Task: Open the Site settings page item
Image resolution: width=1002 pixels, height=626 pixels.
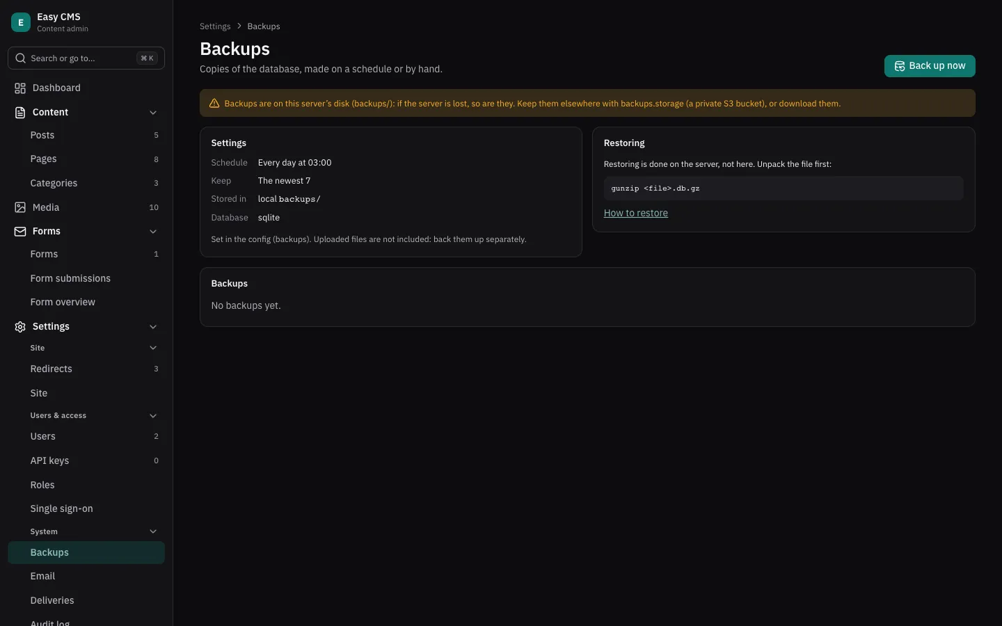Action: pyautogui.click(x=86, y=393)
